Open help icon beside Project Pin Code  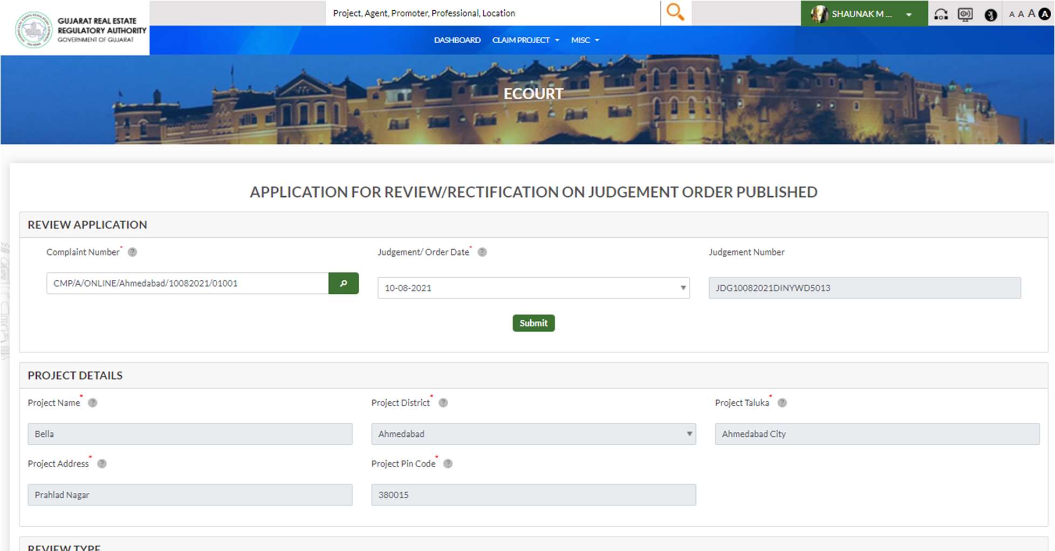(x=448, y=464)
